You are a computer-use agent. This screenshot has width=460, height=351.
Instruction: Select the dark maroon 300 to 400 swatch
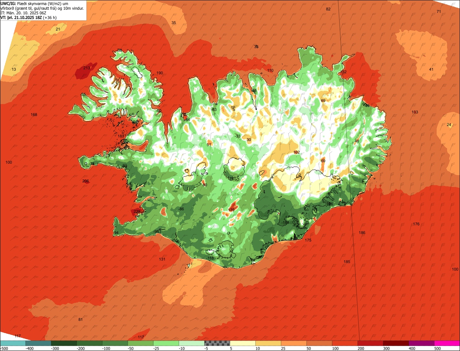click(x=395, y=343)
